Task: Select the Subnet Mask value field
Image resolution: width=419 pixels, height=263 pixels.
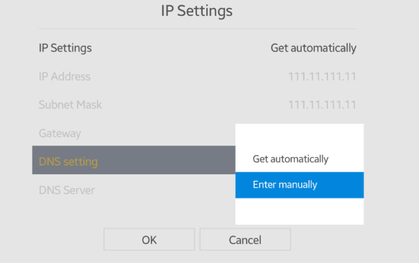Action: [x=322, y=105]
